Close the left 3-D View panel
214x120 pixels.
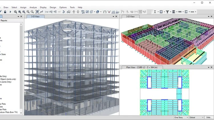pyautogui.click(x=116, y=16)
